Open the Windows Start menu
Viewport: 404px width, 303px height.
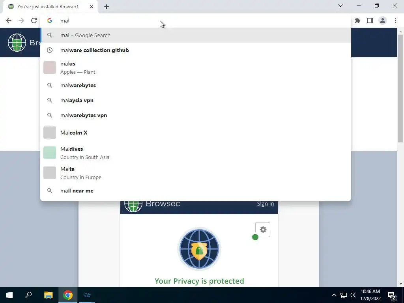click(9, 295)
